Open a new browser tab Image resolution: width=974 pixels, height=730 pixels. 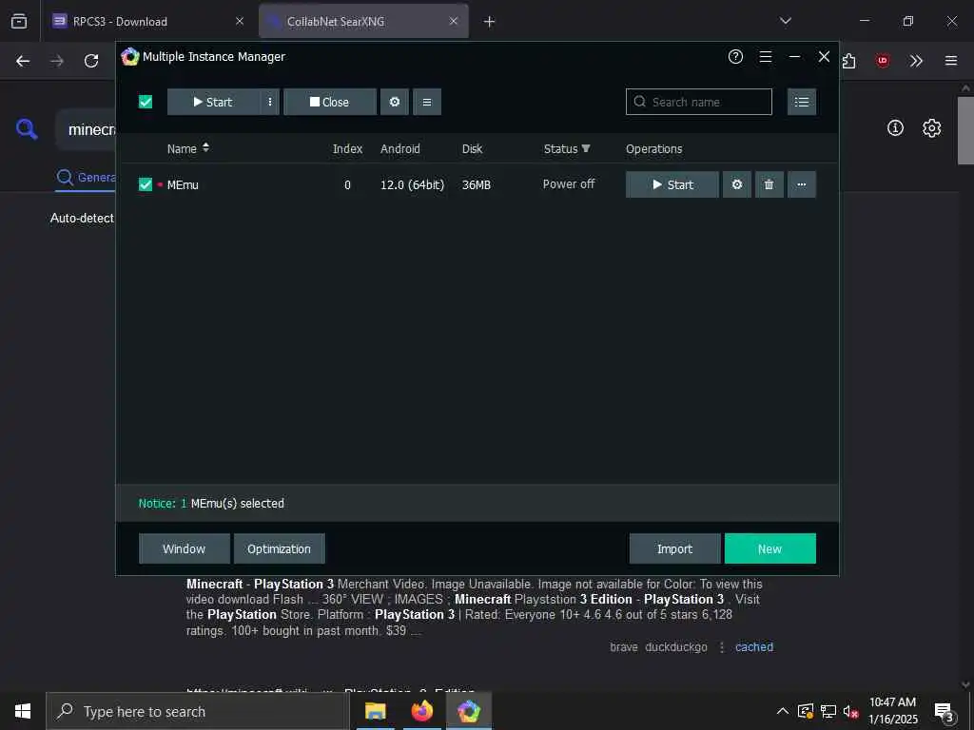pos(490,22)
